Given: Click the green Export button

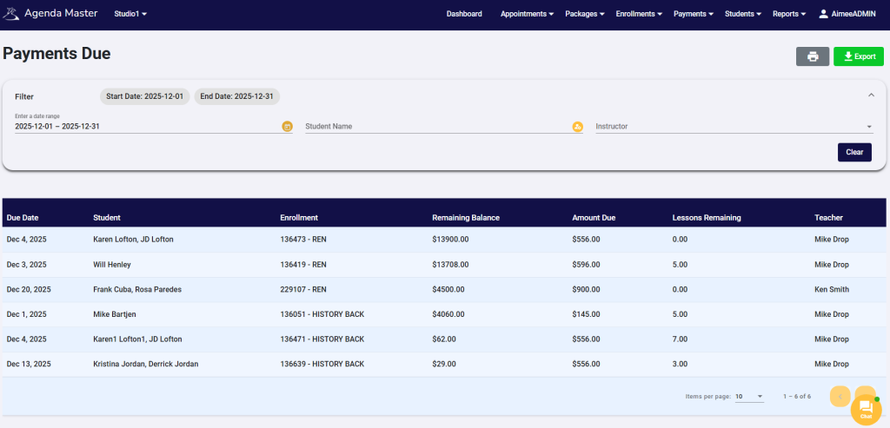Looking at the screenshot, I should point(858,56).
